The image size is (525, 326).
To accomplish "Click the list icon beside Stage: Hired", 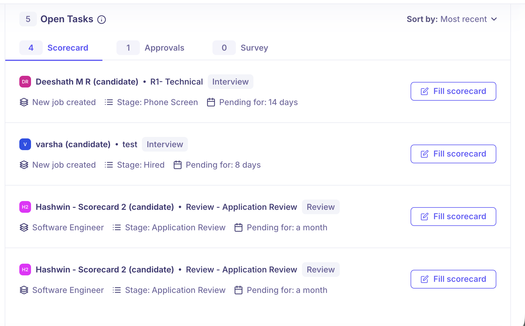I will (109, 165).
